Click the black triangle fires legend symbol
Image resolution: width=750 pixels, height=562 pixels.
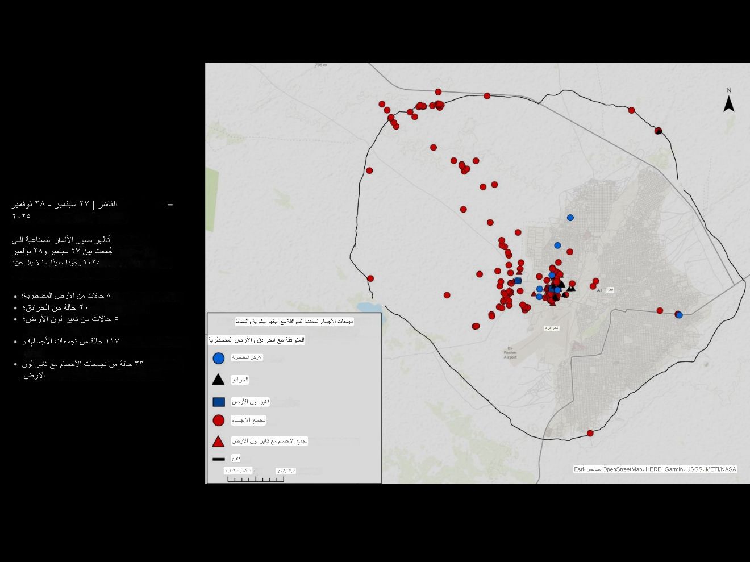(218, 380)
